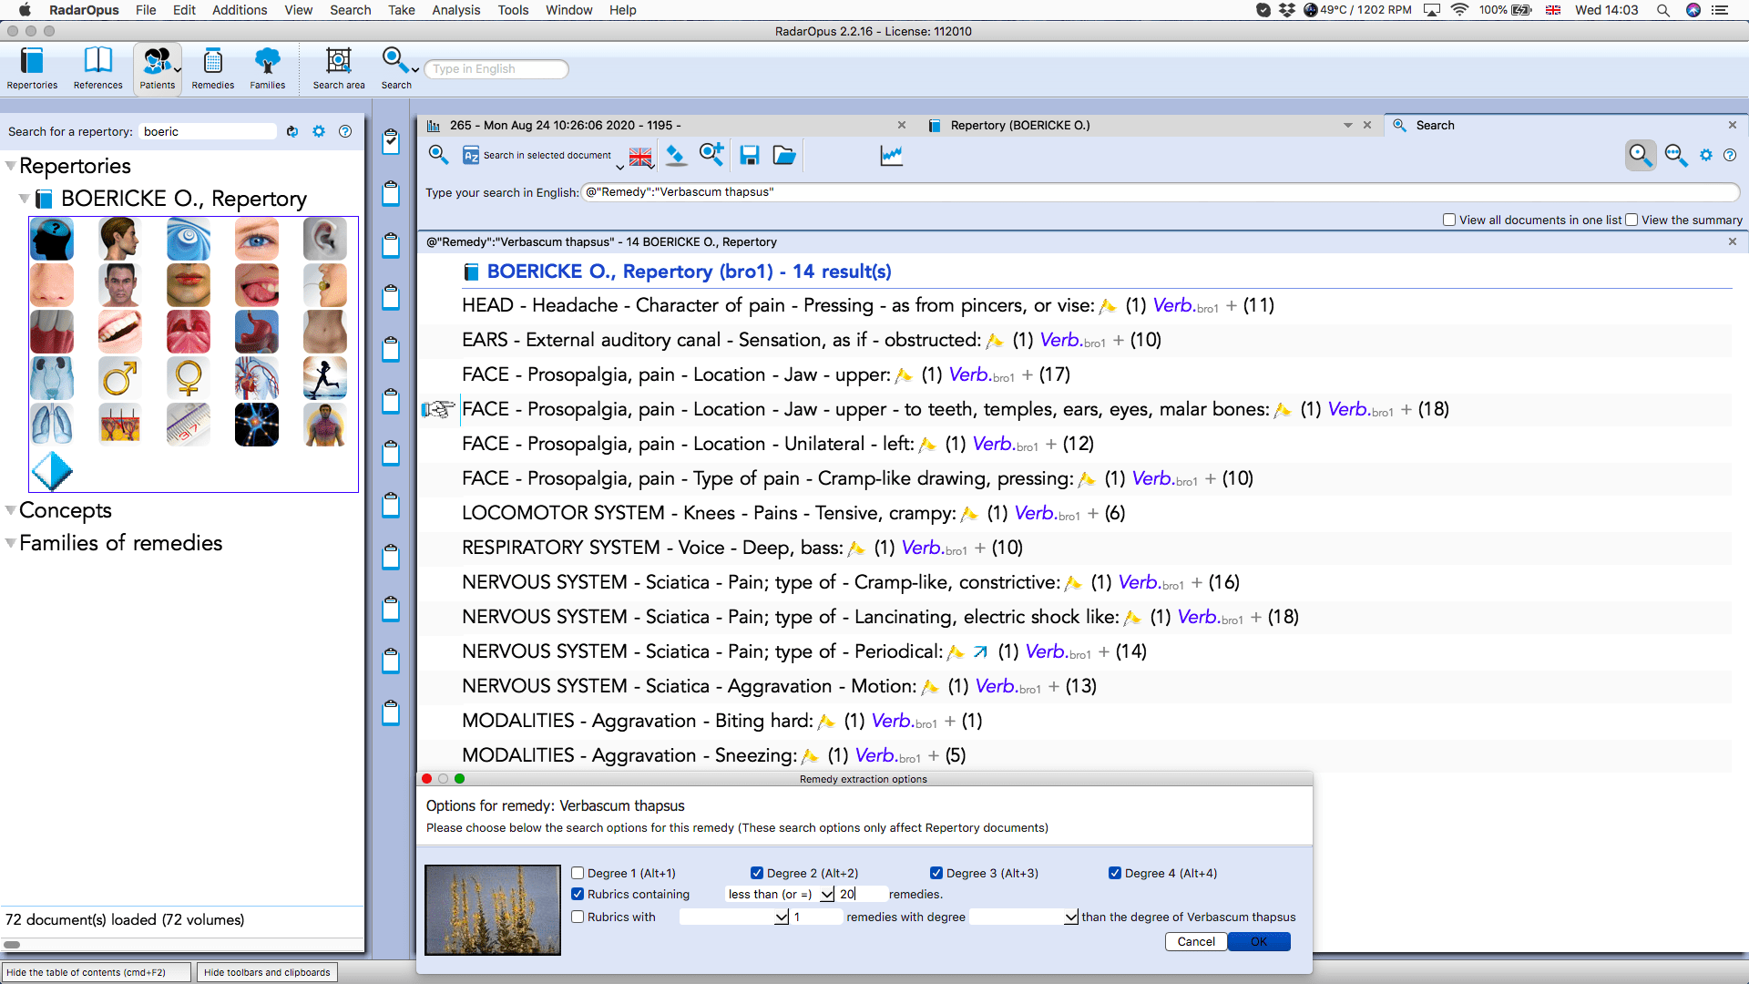Image resolution: width=1749 pixels, height=984 pixels.
Task: Open the Families tree icon
Action: 268,68
